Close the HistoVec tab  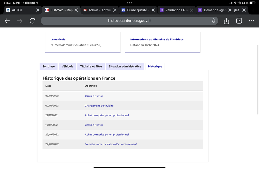point(76,10)
